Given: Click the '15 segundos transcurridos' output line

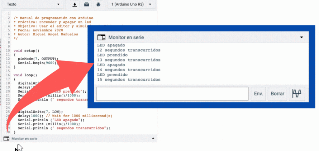Looking at the screenshot, I should (x=129, y=80).
